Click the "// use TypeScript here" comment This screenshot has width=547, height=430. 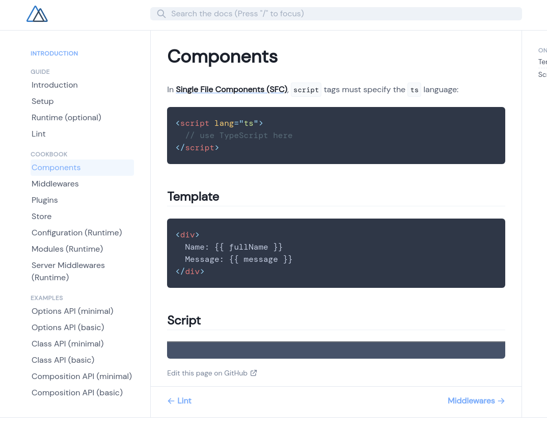239,136
